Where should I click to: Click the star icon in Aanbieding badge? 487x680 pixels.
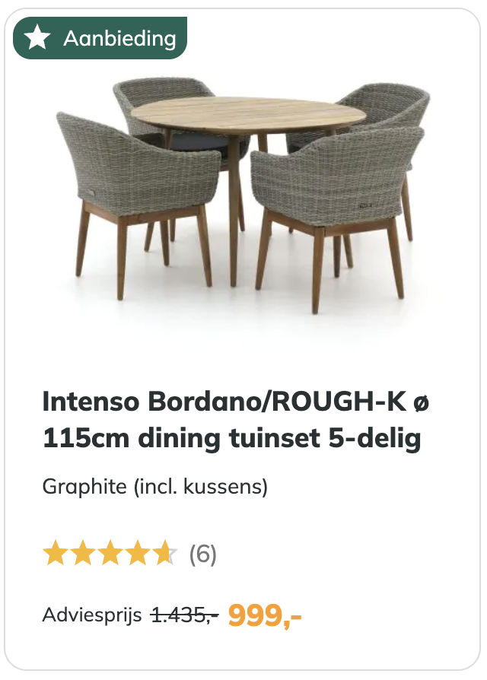coord(37,38)
